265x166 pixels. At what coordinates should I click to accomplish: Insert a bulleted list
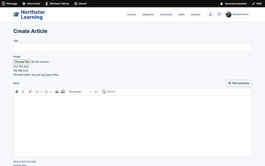(x=37, y=92)
